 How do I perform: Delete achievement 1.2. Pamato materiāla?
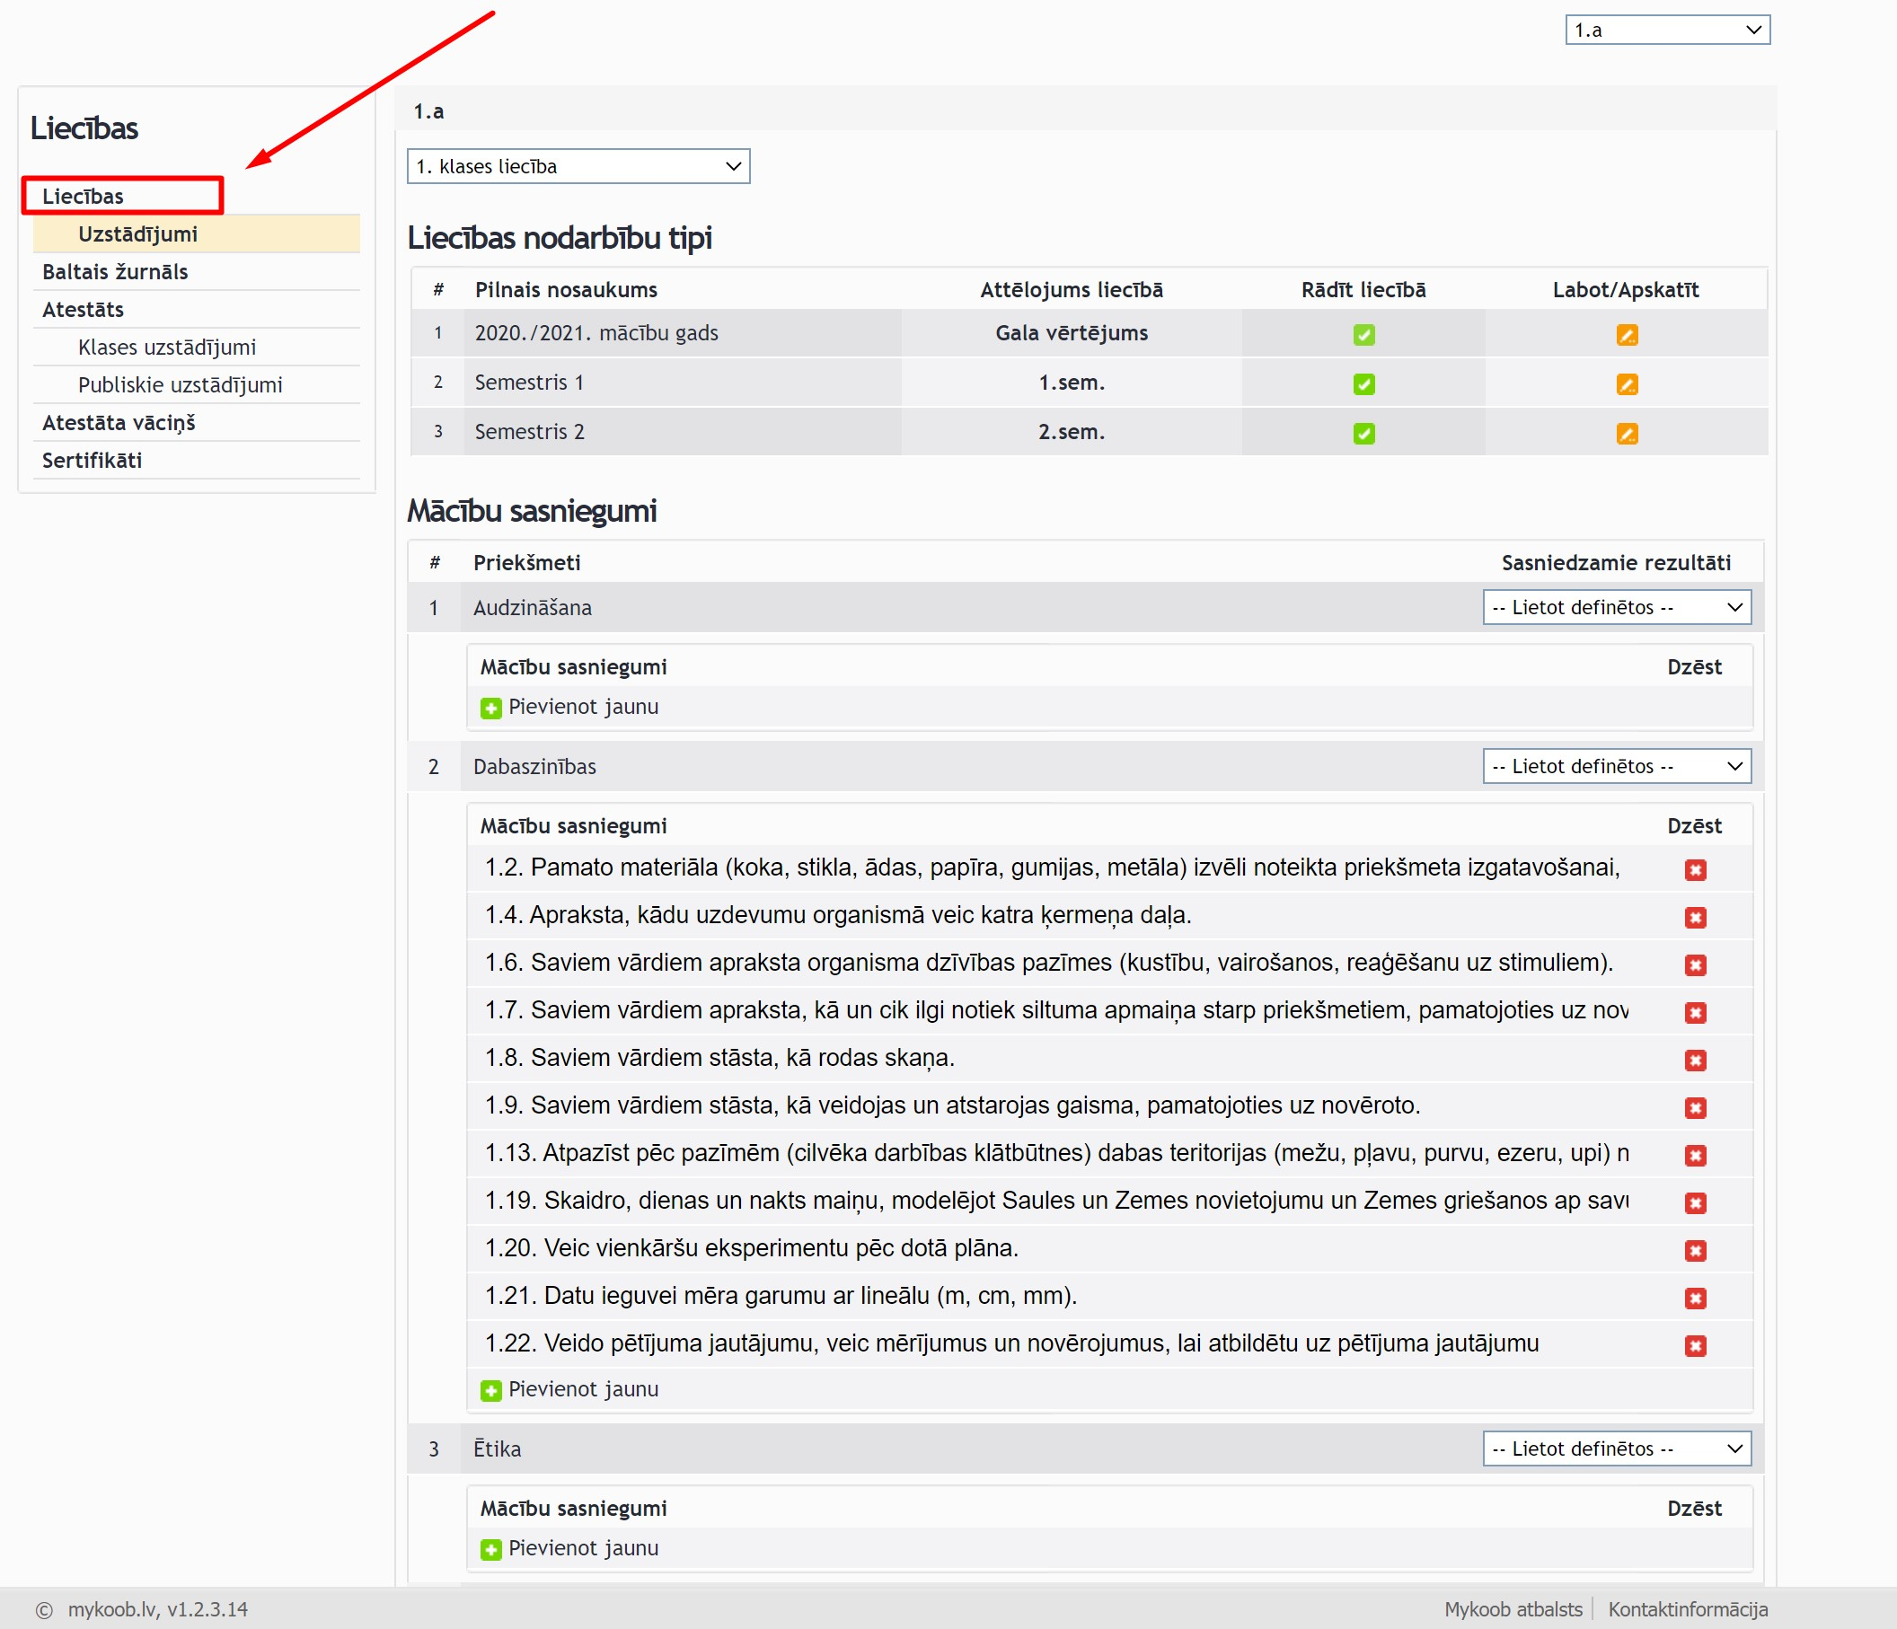click(x=1695, y=870)
